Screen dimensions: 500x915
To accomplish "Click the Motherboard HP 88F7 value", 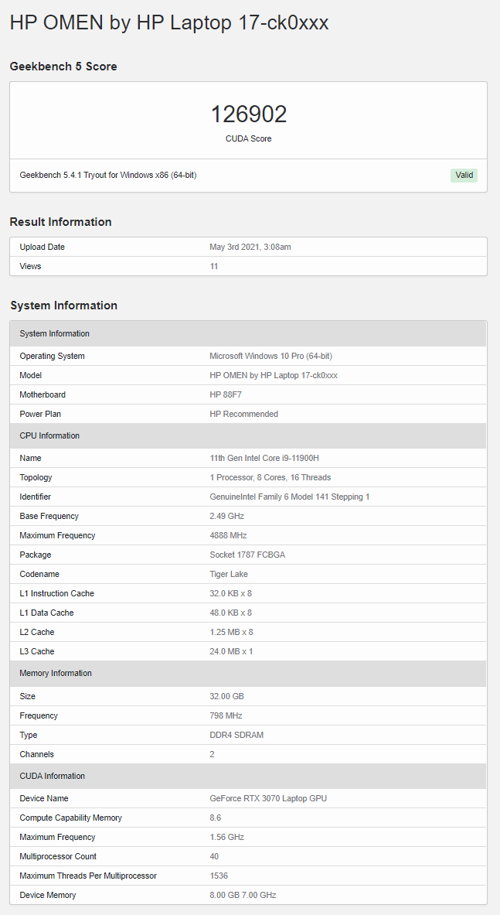I will coord(226,394).
